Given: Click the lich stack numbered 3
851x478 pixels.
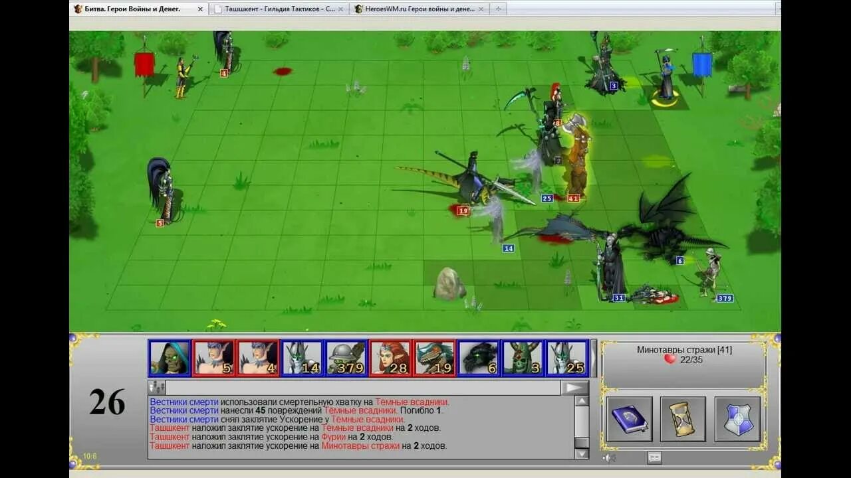Looking at the screenshot, I should click(x=604, y=63).
